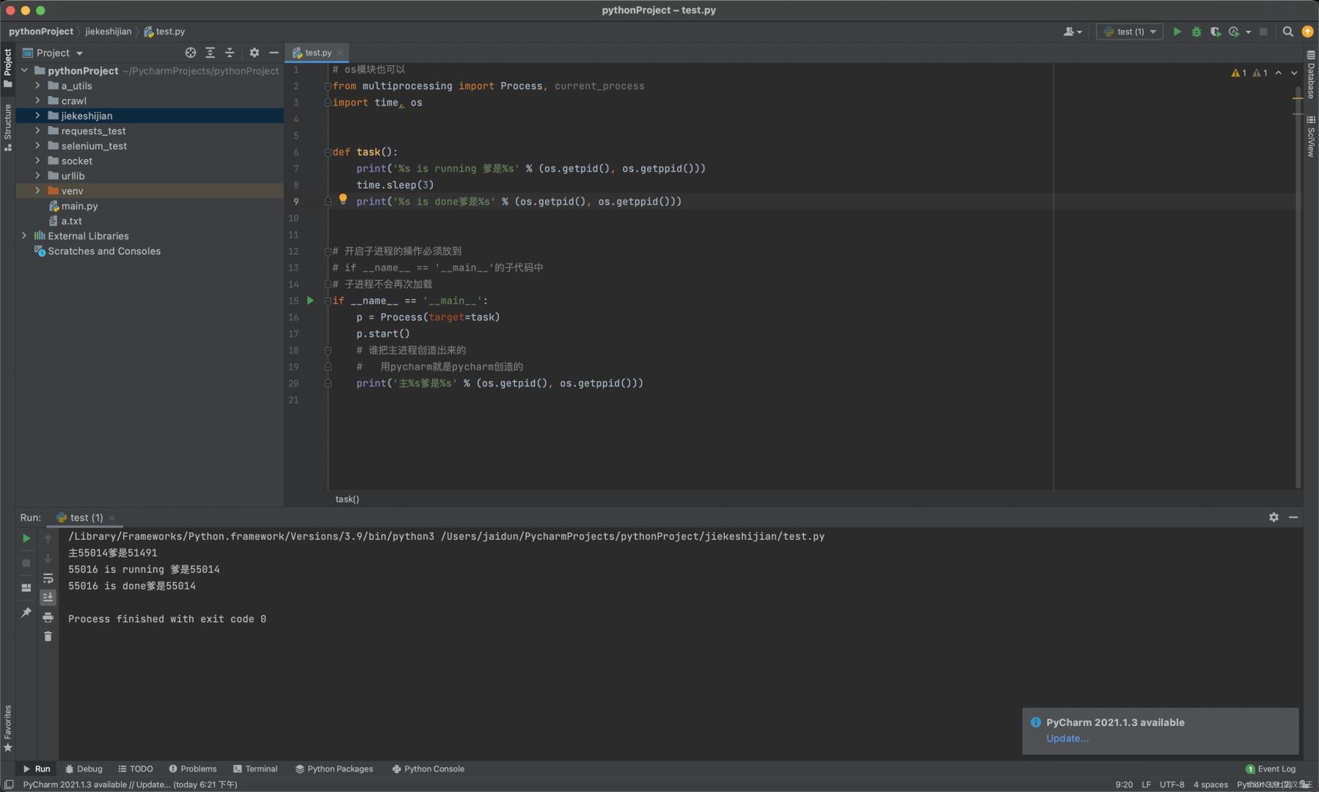The image size is (1319, 792).
Task: Toggle soft-wrap in Run console
Action: coord(48,579)
